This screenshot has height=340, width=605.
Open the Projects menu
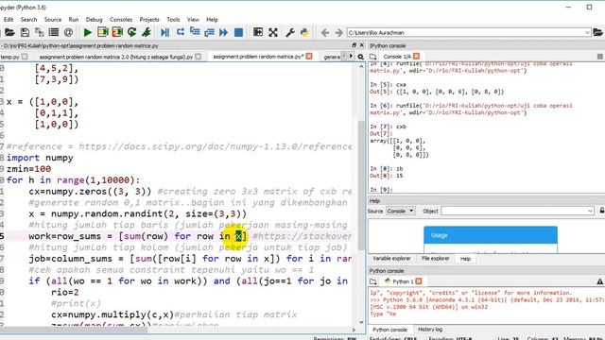[x=149, y=19]
